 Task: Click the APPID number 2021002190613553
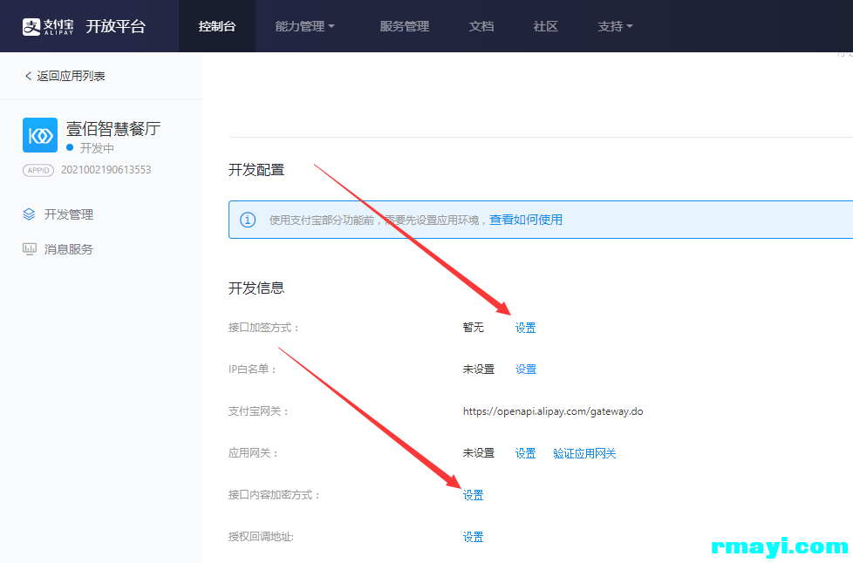tap(106, 170)
